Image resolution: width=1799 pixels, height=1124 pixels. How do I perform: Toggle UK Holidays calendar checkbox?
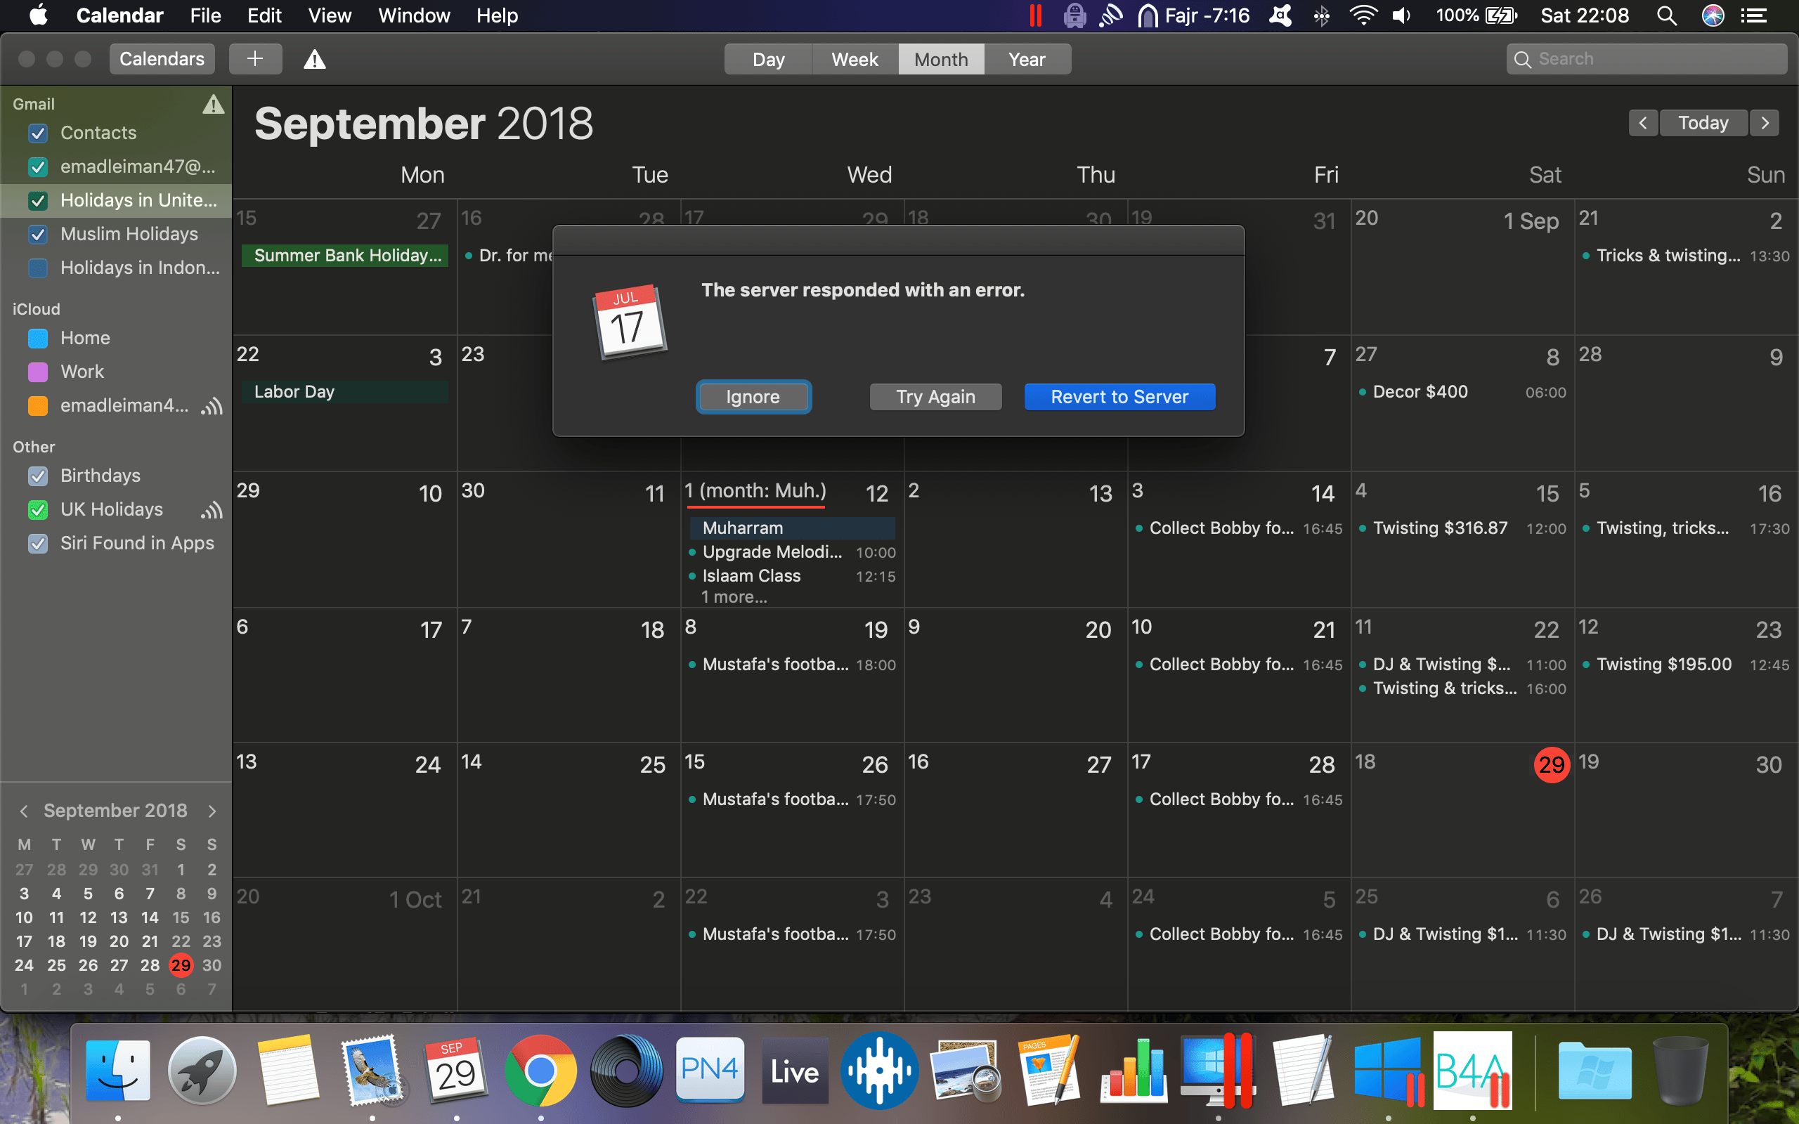[38, 510]
